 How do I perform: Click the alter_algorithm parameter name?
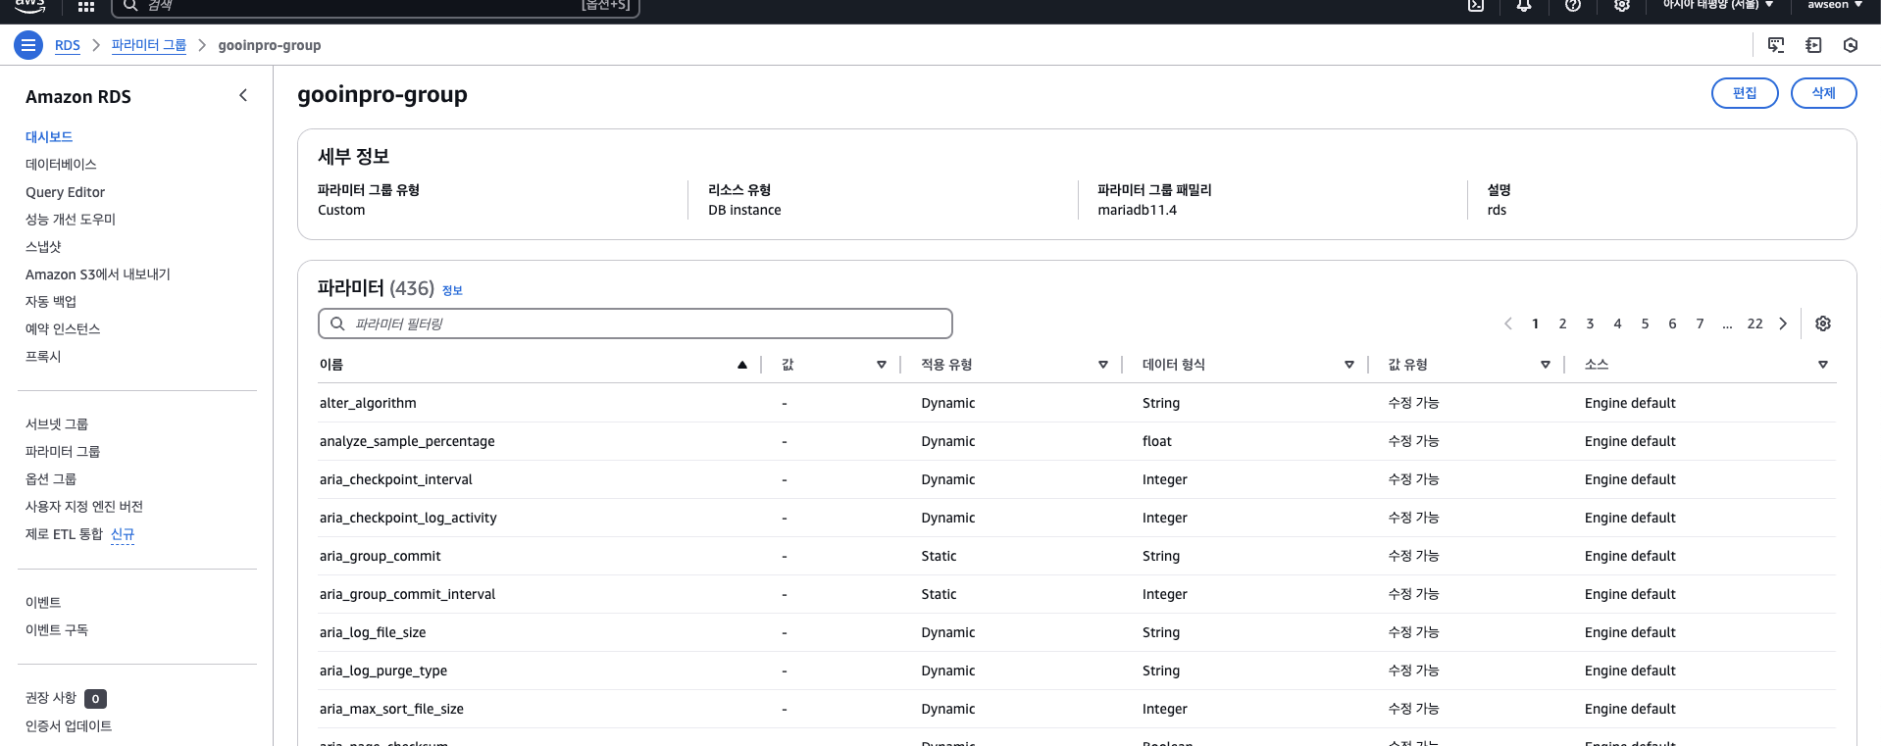(x=368, y=403)
